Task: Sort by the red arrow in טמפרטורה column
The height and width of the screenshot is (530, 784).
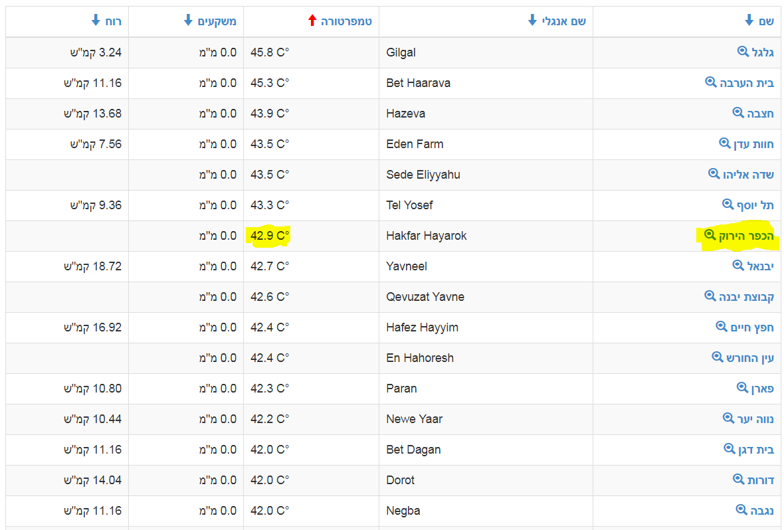Action: point(312,21)
